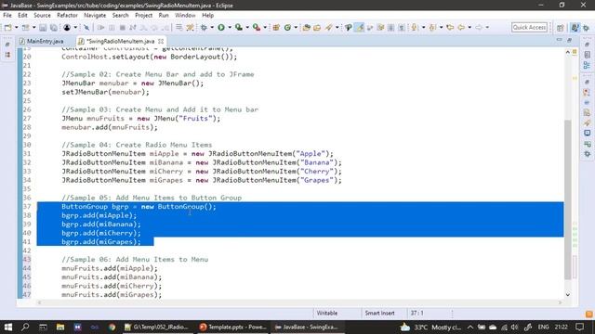Open File Explorer from the taskbar

coord(60,327)
